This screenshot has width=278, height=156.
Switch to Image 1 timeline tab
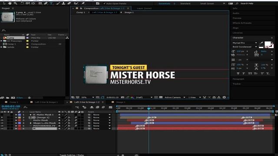[x=121, y=102]
